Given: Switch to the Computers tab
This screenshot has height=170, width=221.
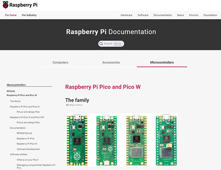Looking at the screenshot, I should 60,63.
